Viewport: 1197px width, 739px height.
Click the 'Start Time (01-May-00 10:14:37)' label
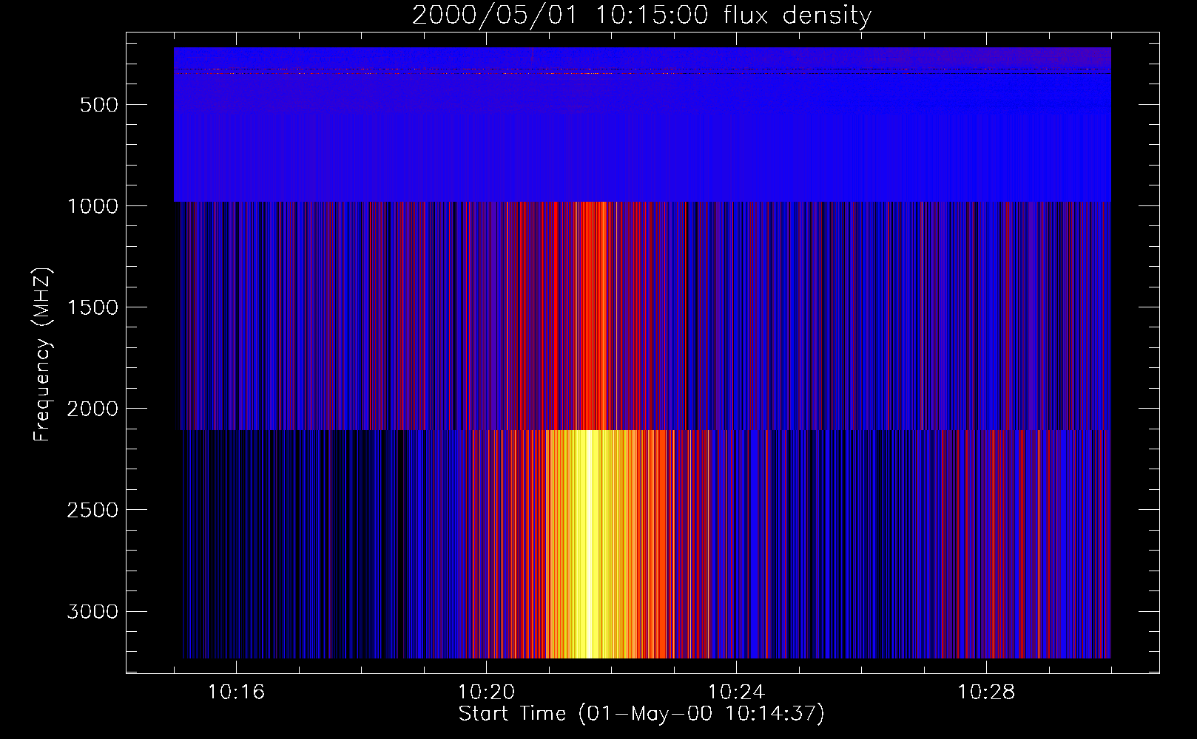click(641, 714)
